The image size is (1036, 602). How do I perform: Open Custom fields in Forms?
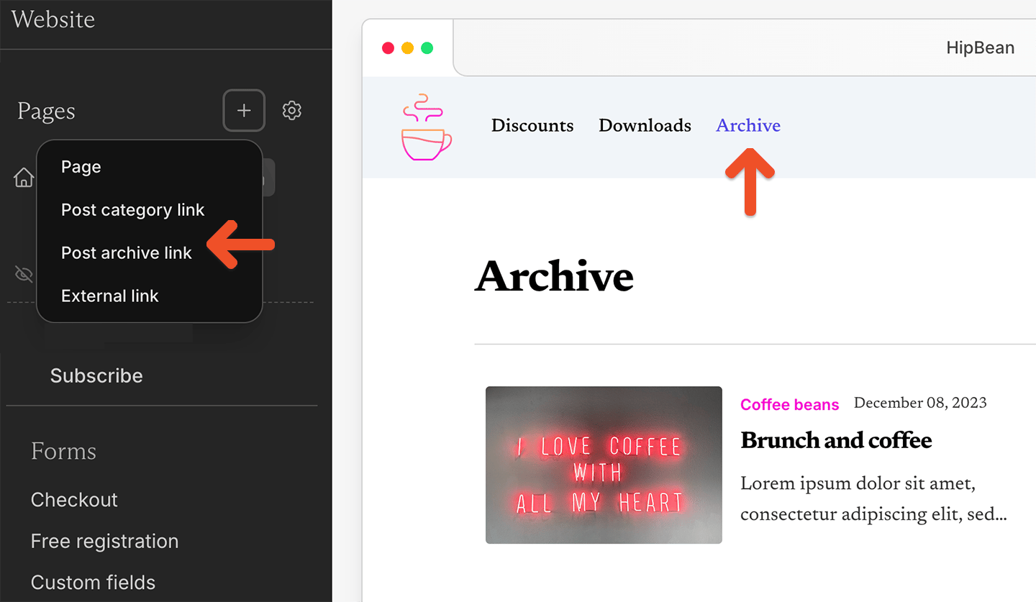point(93,582)
